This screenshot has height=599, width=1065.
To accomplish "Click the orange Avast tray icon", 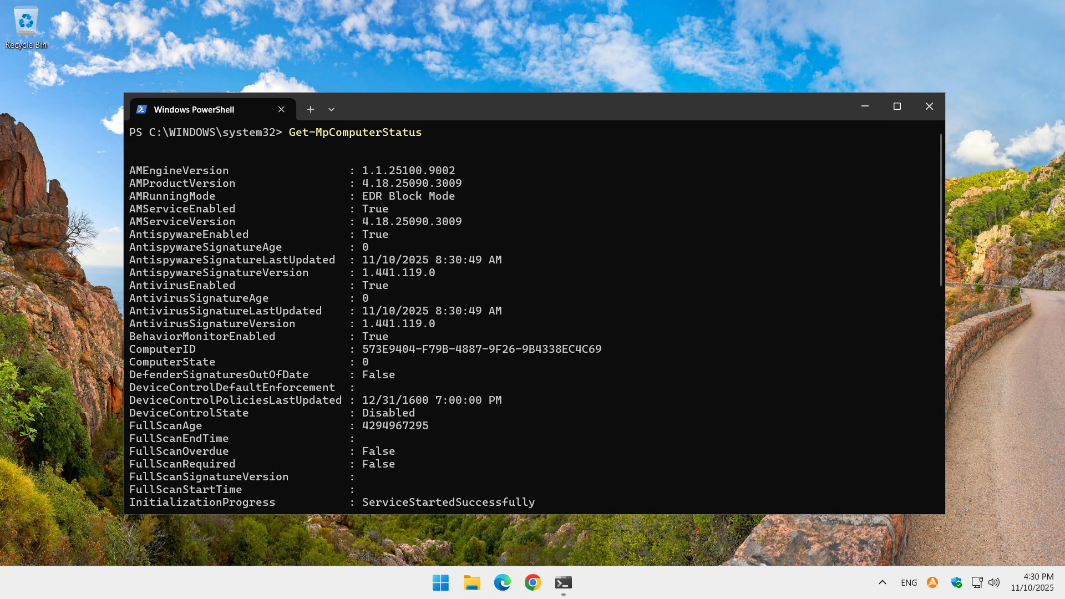I will (932, 582).
